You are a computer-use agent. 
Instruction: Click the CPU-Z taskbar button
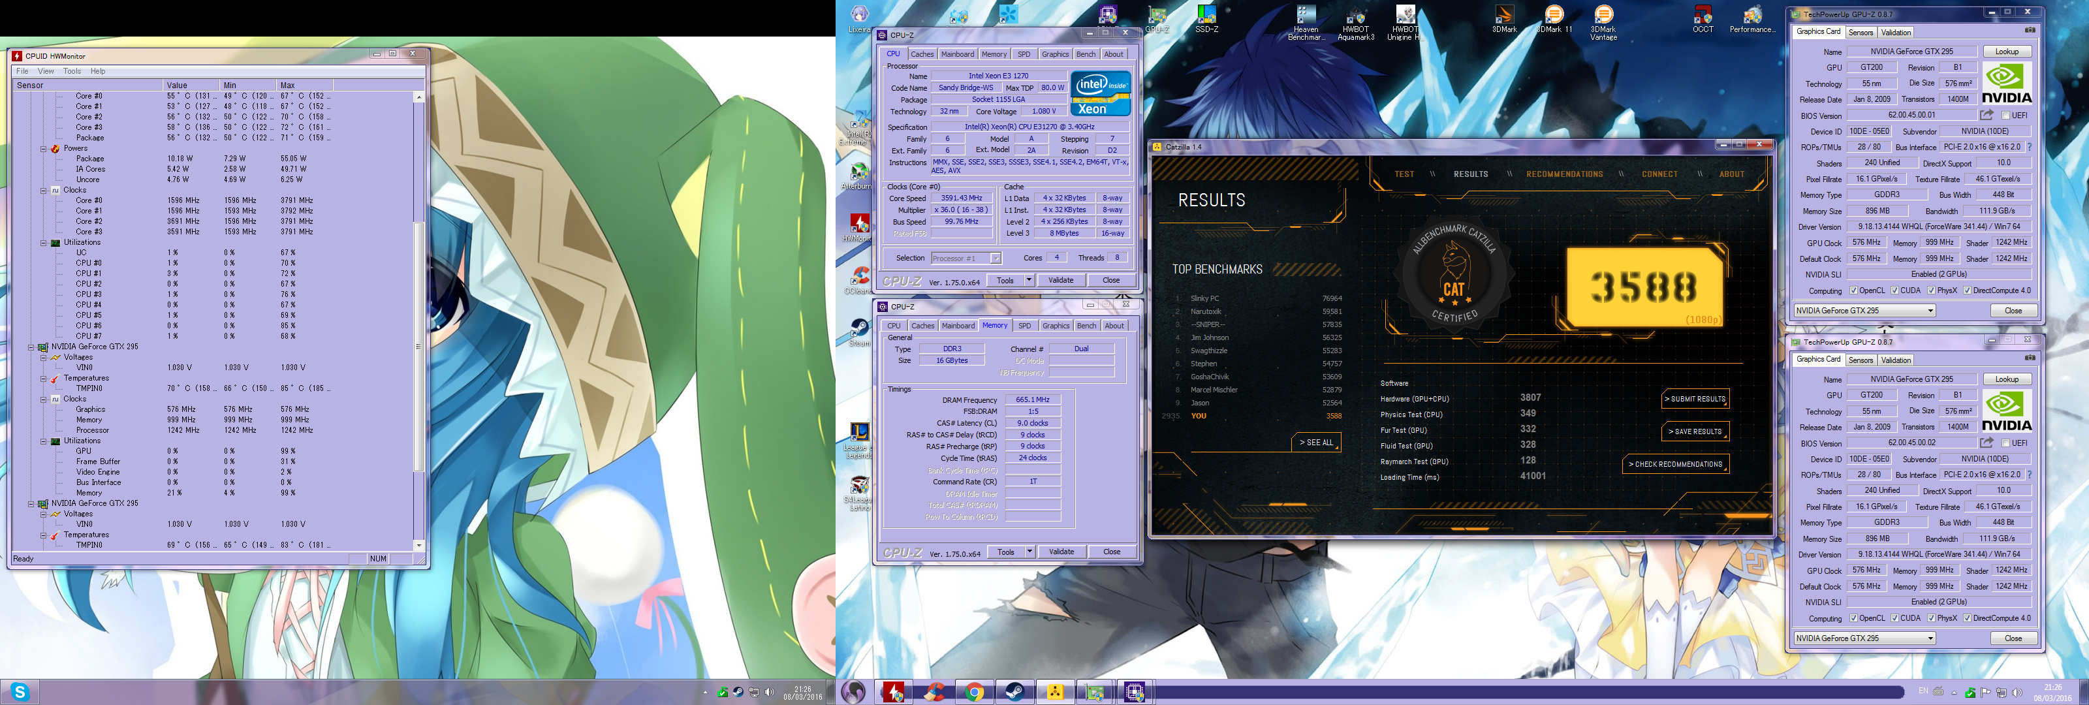coord(1134,692)
